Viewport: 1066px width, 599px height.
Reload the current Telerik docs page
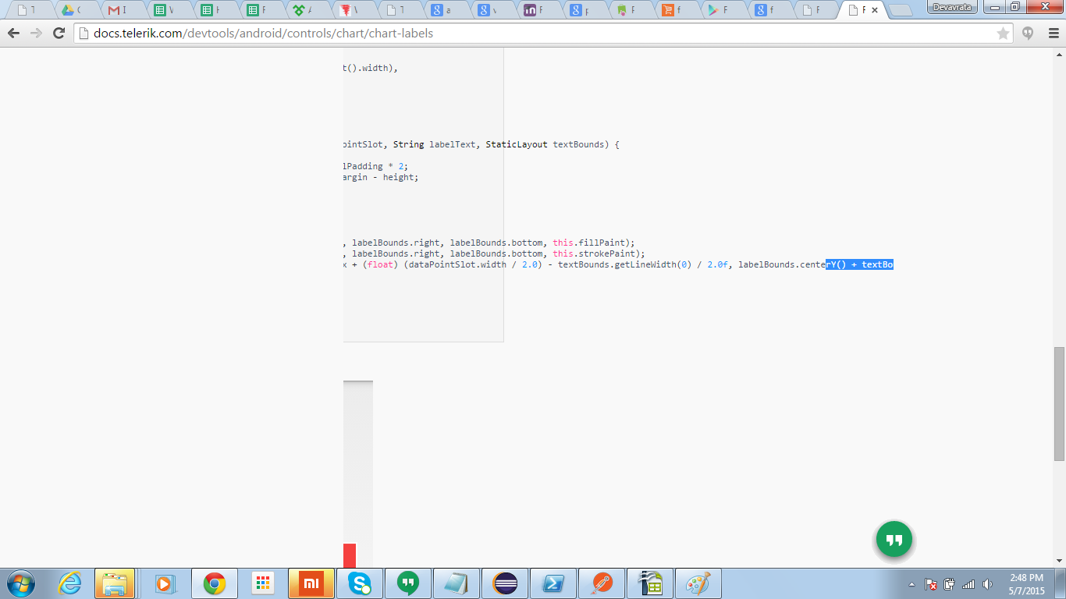[59, 34]
